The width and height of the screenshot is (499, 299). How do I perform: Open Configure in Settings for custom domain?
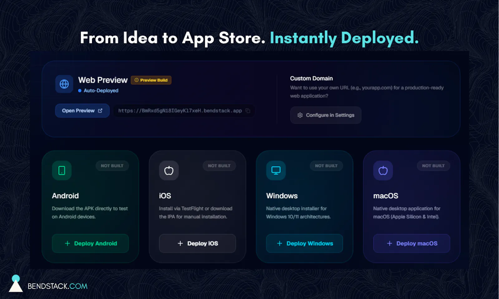pyautogui.click(x=326, y=115)
